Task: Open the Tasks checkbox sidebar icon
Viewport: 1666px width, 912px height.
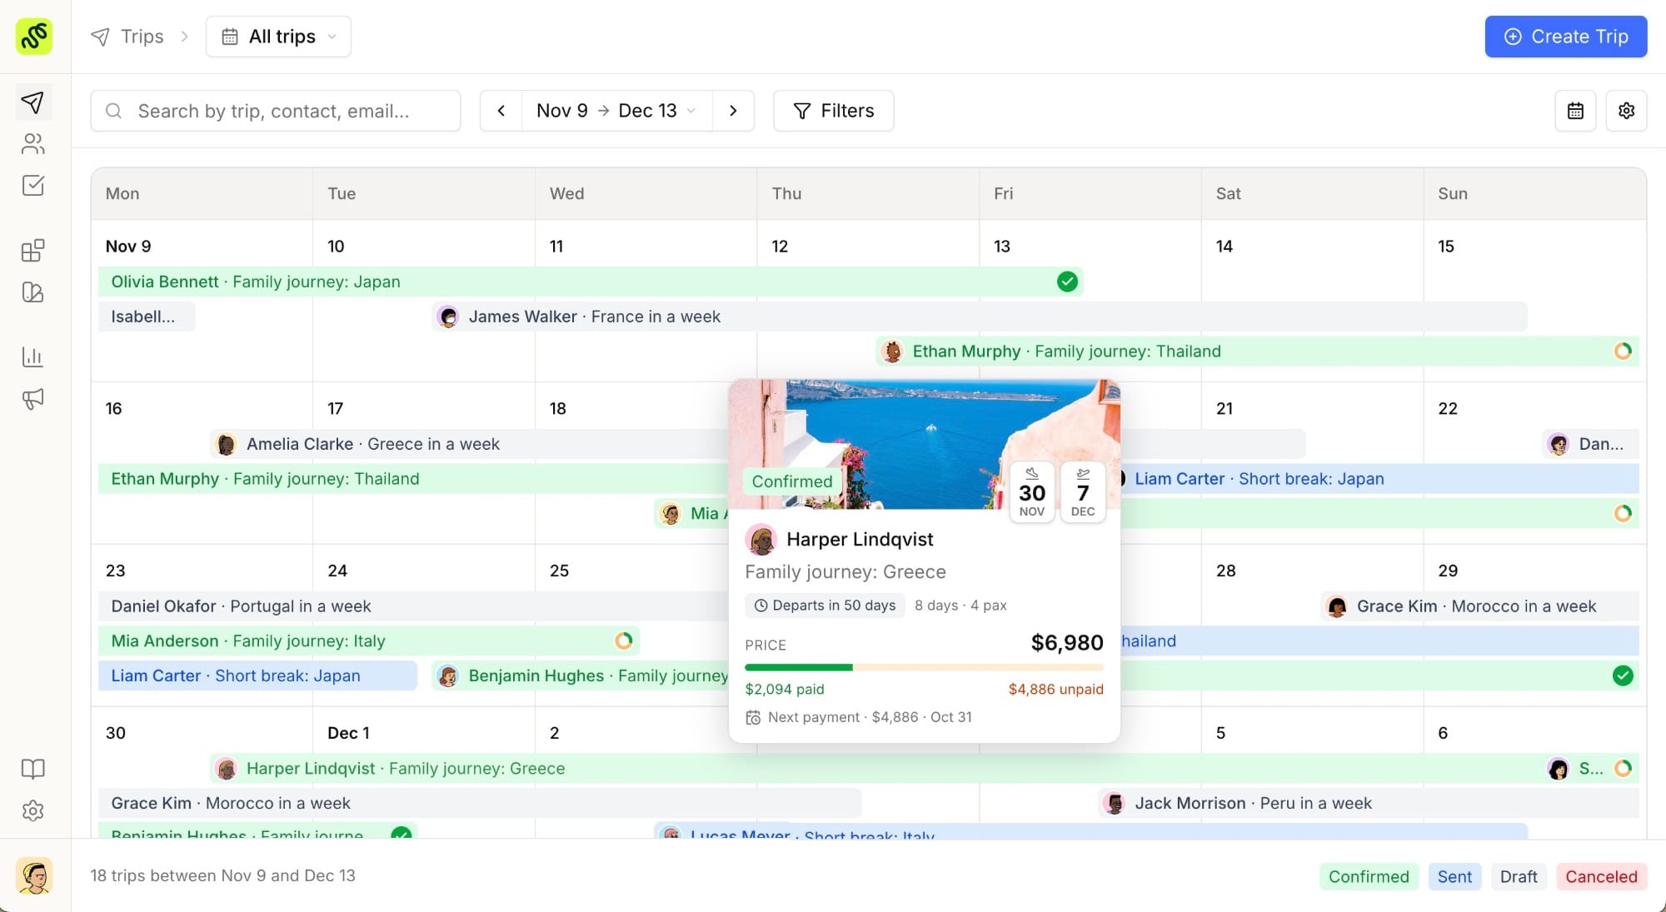Action: pos(32,185)
